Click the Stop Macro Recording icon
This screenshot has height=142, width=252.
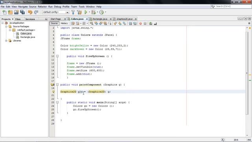[x=145, y=24]
